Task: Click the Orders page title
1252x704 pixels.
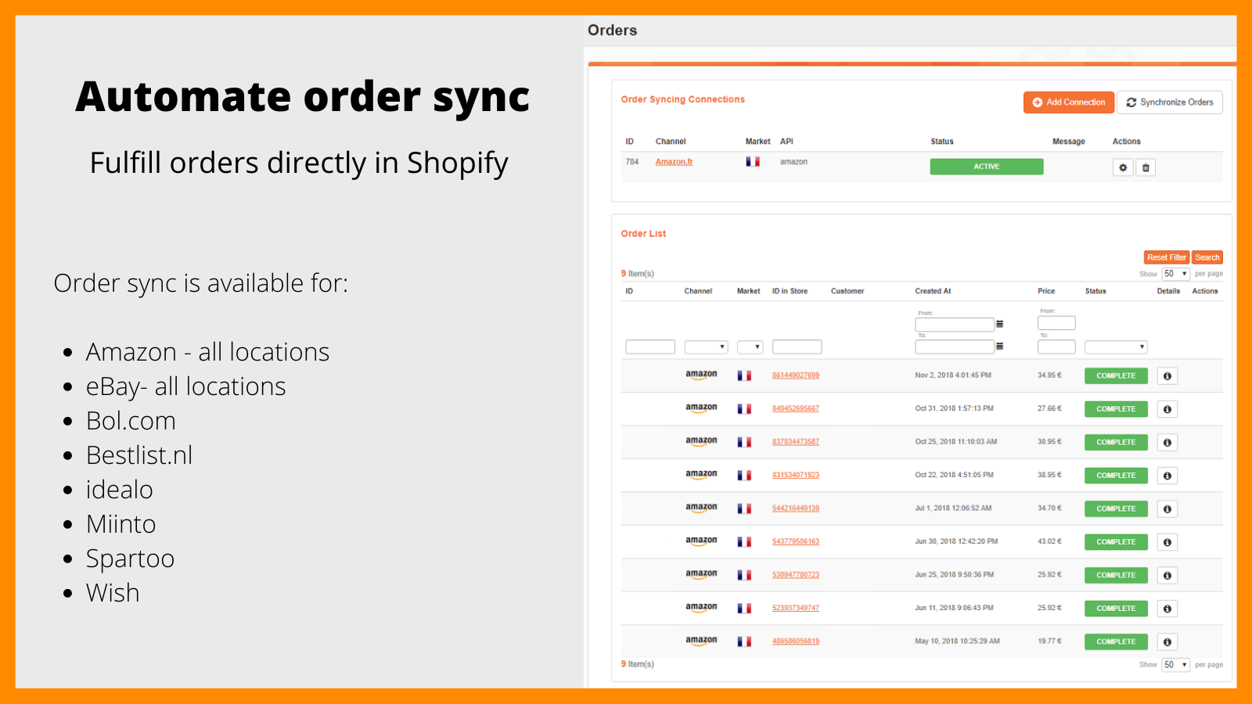Action: tap(613, 31)
